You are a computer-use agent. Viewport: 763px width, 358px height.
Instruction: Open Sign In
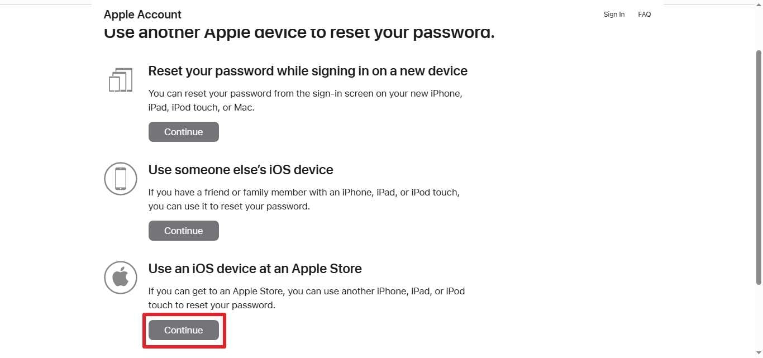click(614, 14)
